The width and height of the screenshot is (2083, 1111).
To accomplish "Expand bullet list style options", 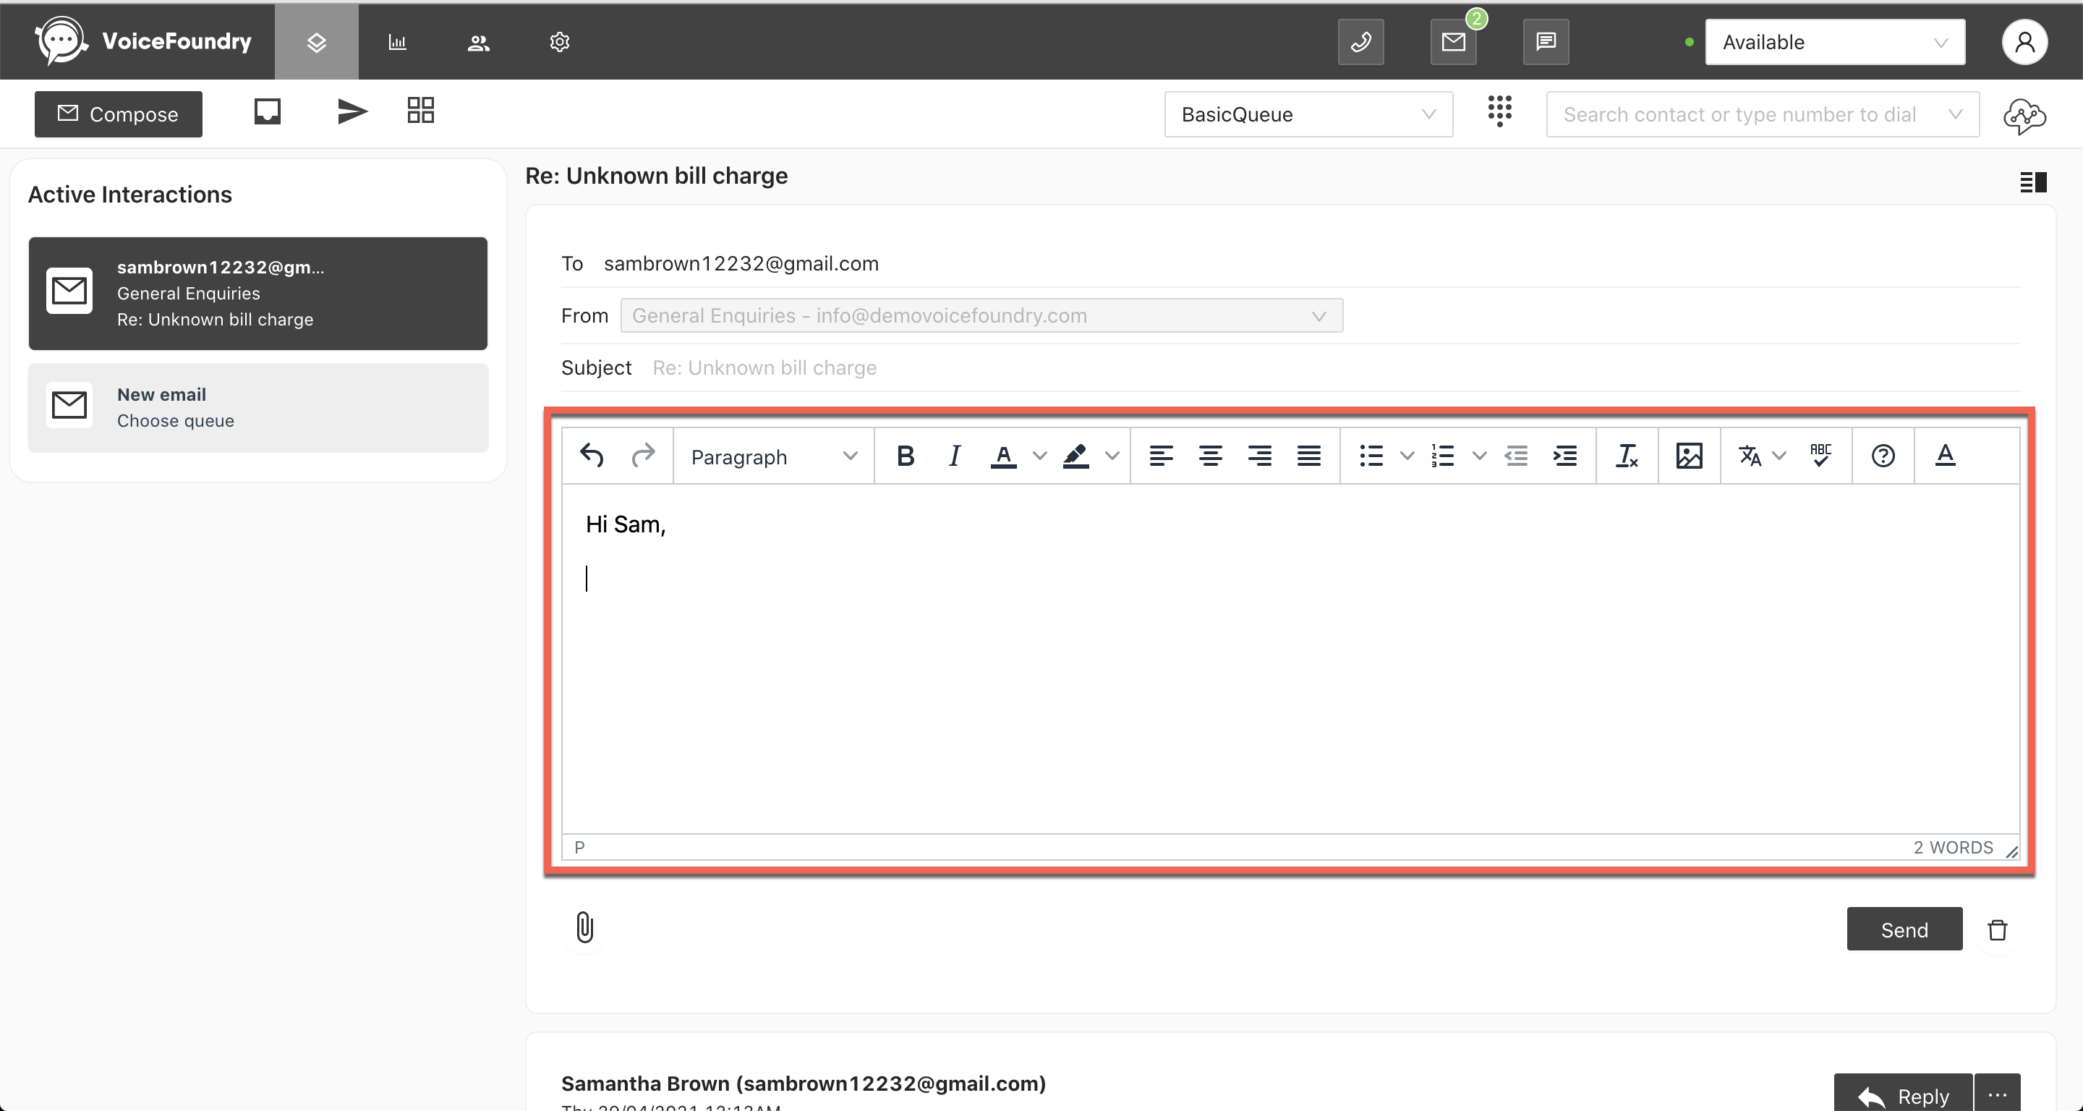I will click(x=1407, y=456).
